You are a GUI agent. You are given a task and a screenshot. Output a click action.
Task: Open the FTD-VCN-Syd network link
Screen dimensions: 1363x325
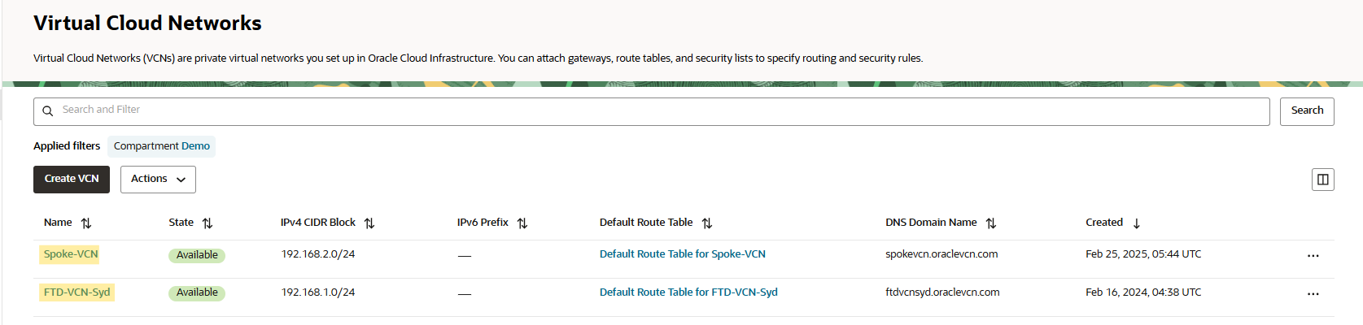[76, 292]
